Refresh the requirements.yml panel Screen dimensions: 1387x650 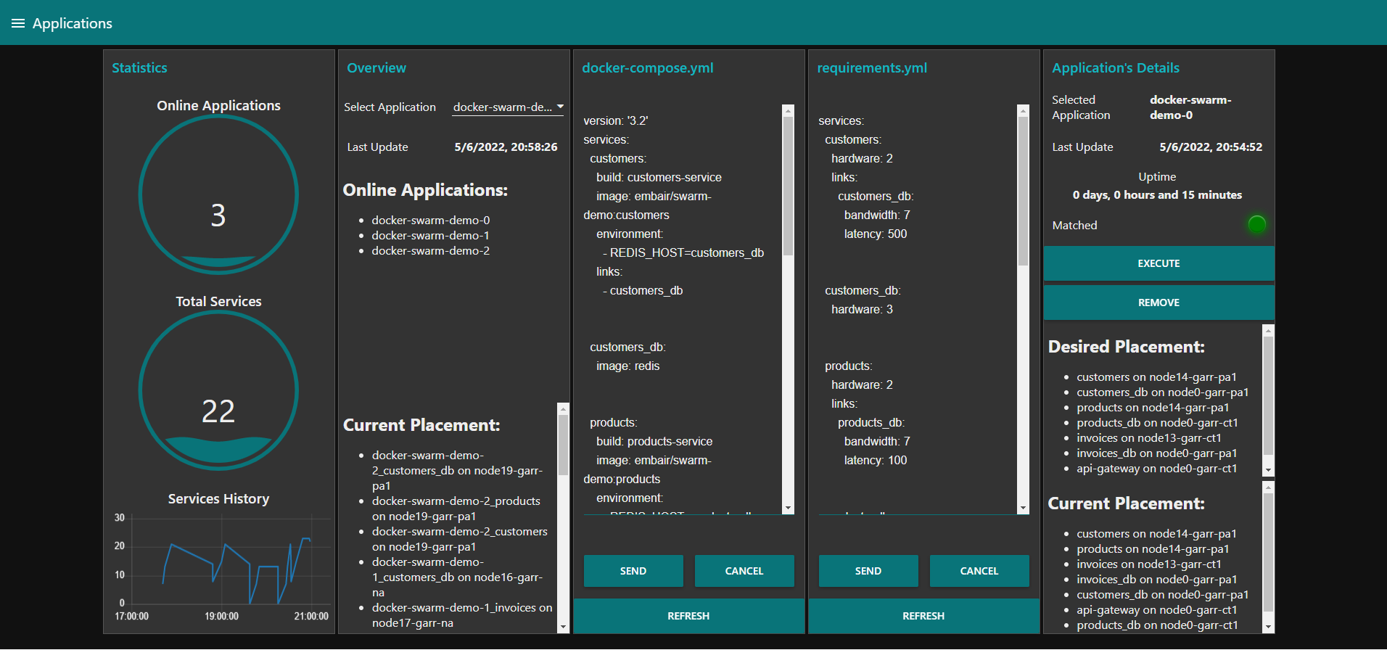(x=923, y=616)
